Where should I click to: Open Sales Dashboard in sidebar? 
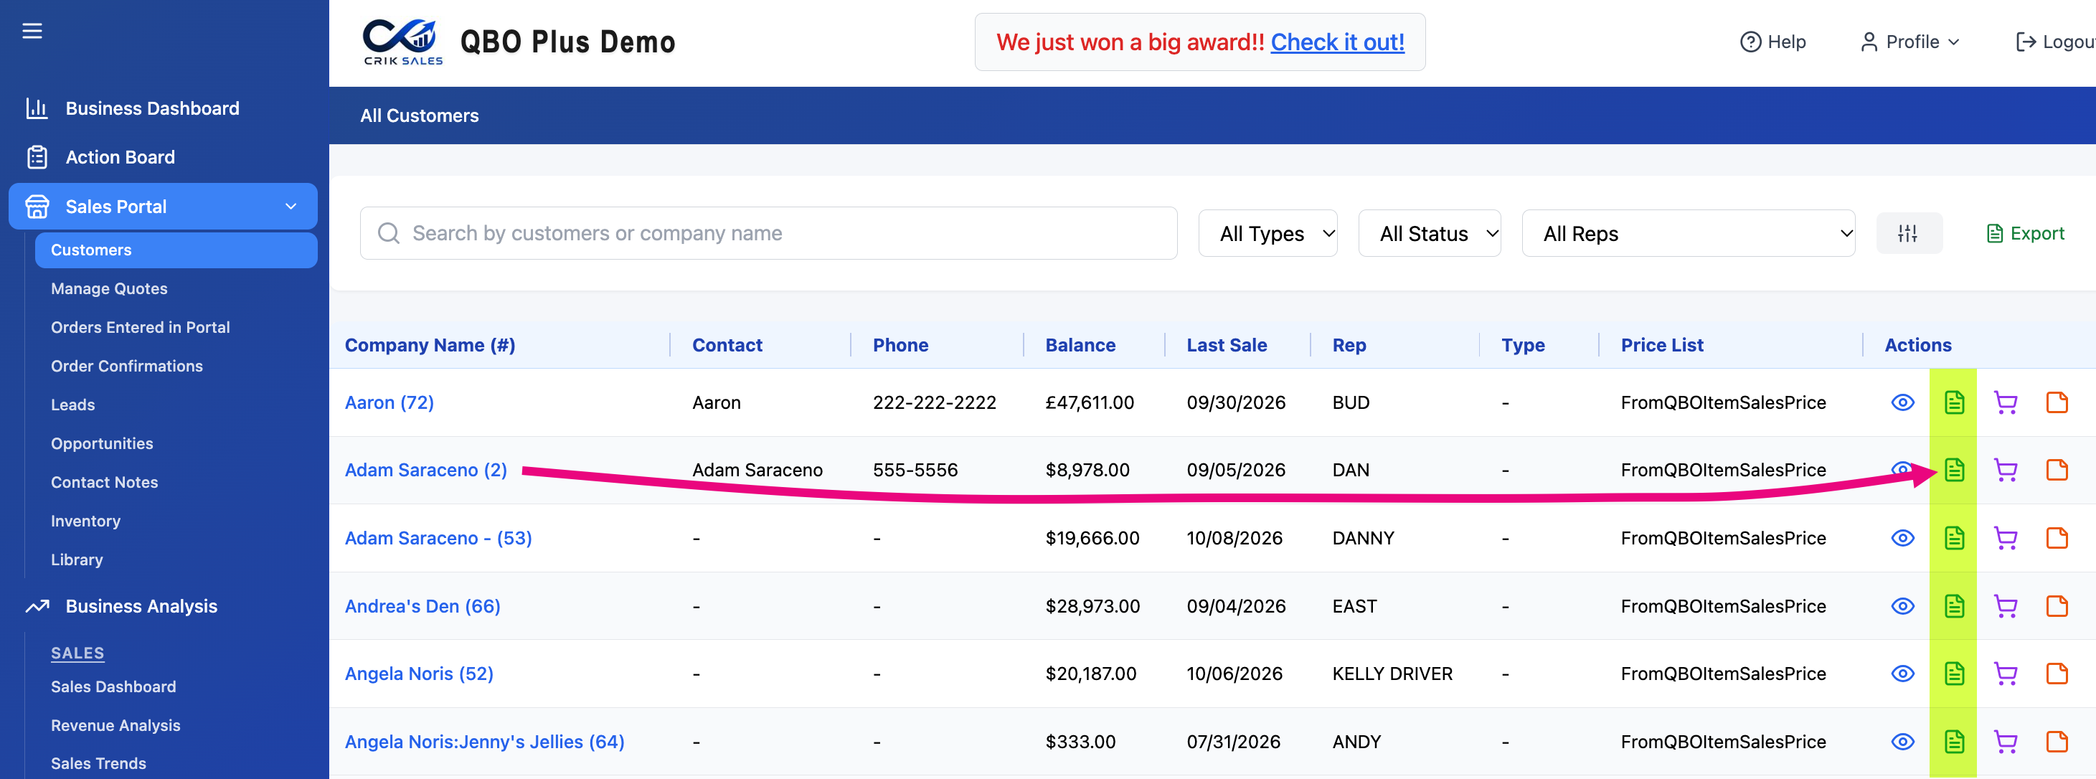coord(113,686)
